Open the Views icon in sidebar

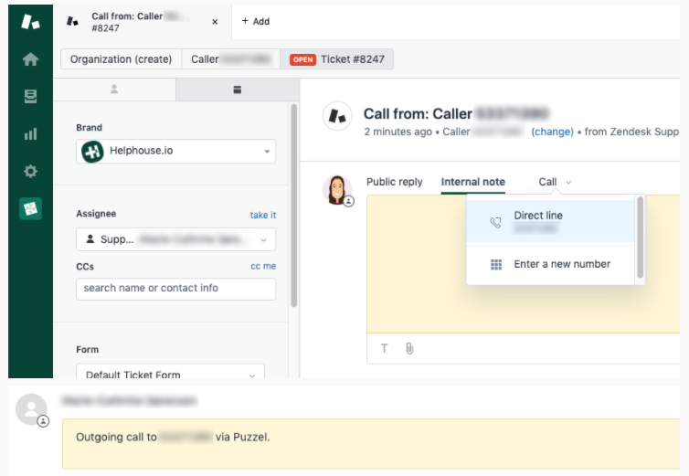pyautogui.click(x=30, y=96)
